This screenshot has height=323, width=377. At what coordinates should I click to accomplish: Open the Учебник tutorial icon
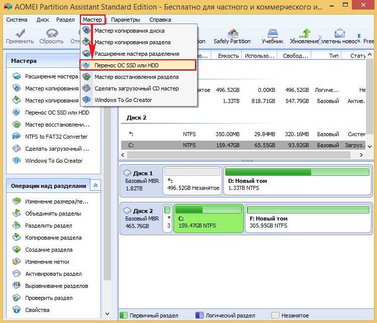pos(272,34)
